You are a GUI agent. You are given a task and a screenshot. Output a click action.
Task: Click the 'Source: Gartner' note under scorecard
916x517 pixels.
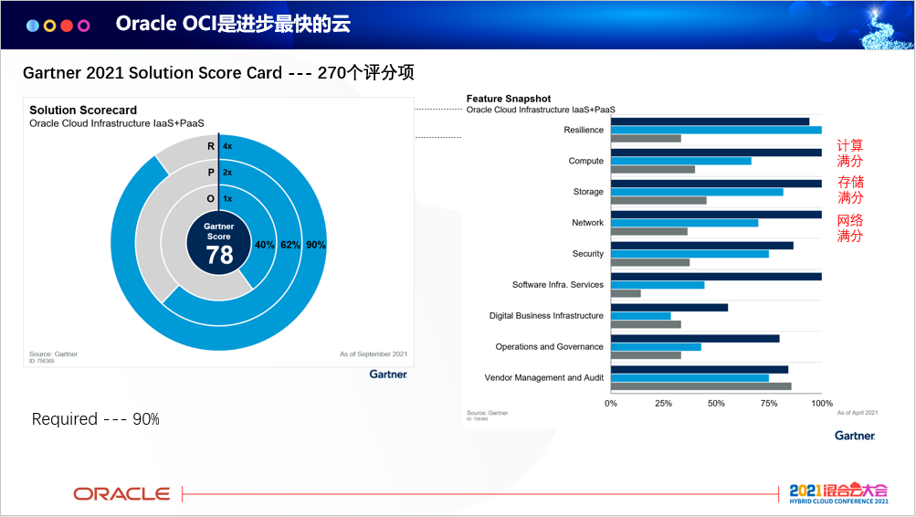[53, 354]
